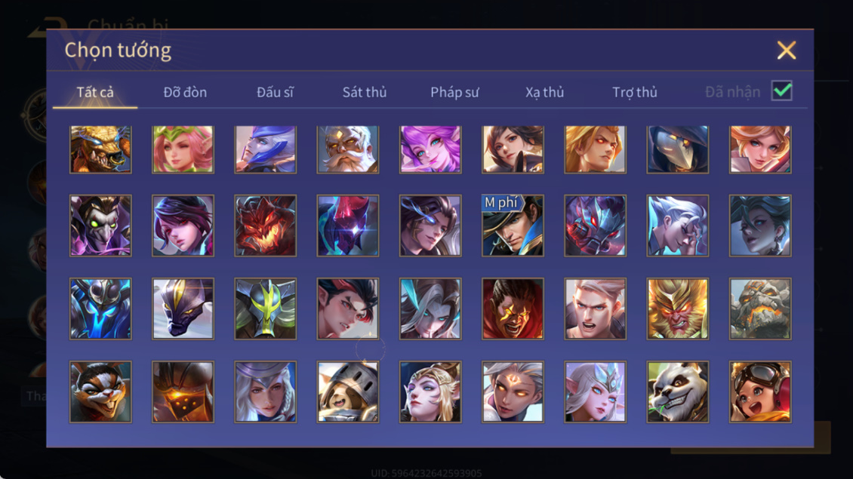Screen dimensions: 853x479
Task: Open the 'Sát thủ' tab
Action: [x=365, y=92]
